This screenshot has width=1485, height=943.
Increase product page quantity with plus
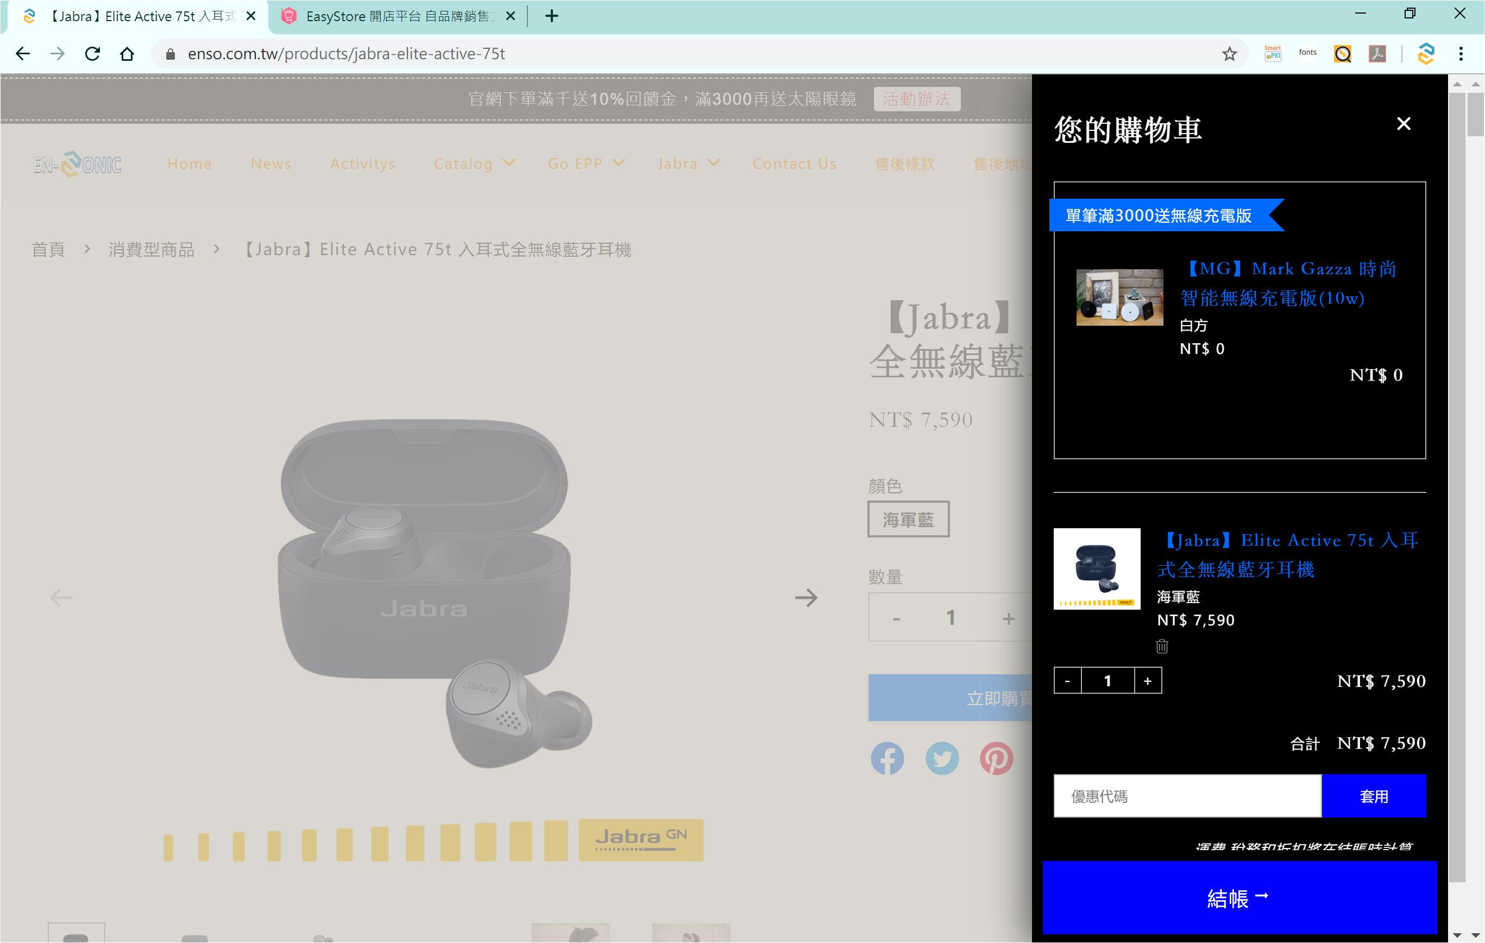point(1008,618)
